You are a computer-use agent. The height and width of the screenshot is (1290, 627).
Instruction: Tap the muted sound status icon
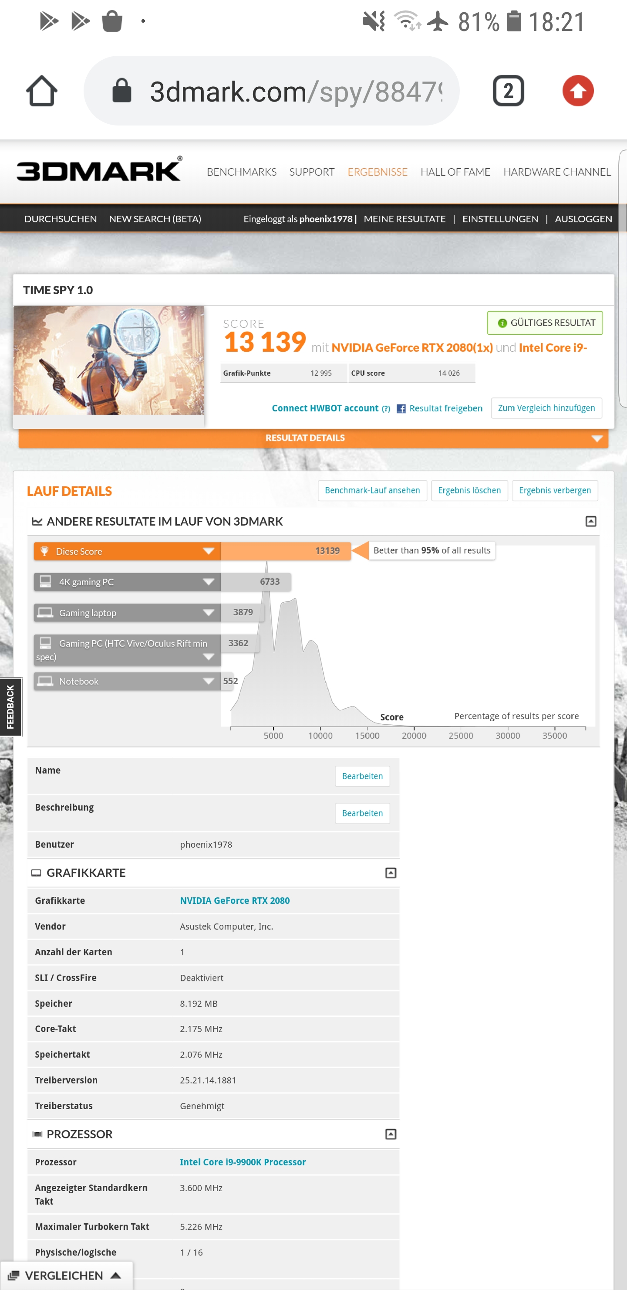[x=374, y=21]
